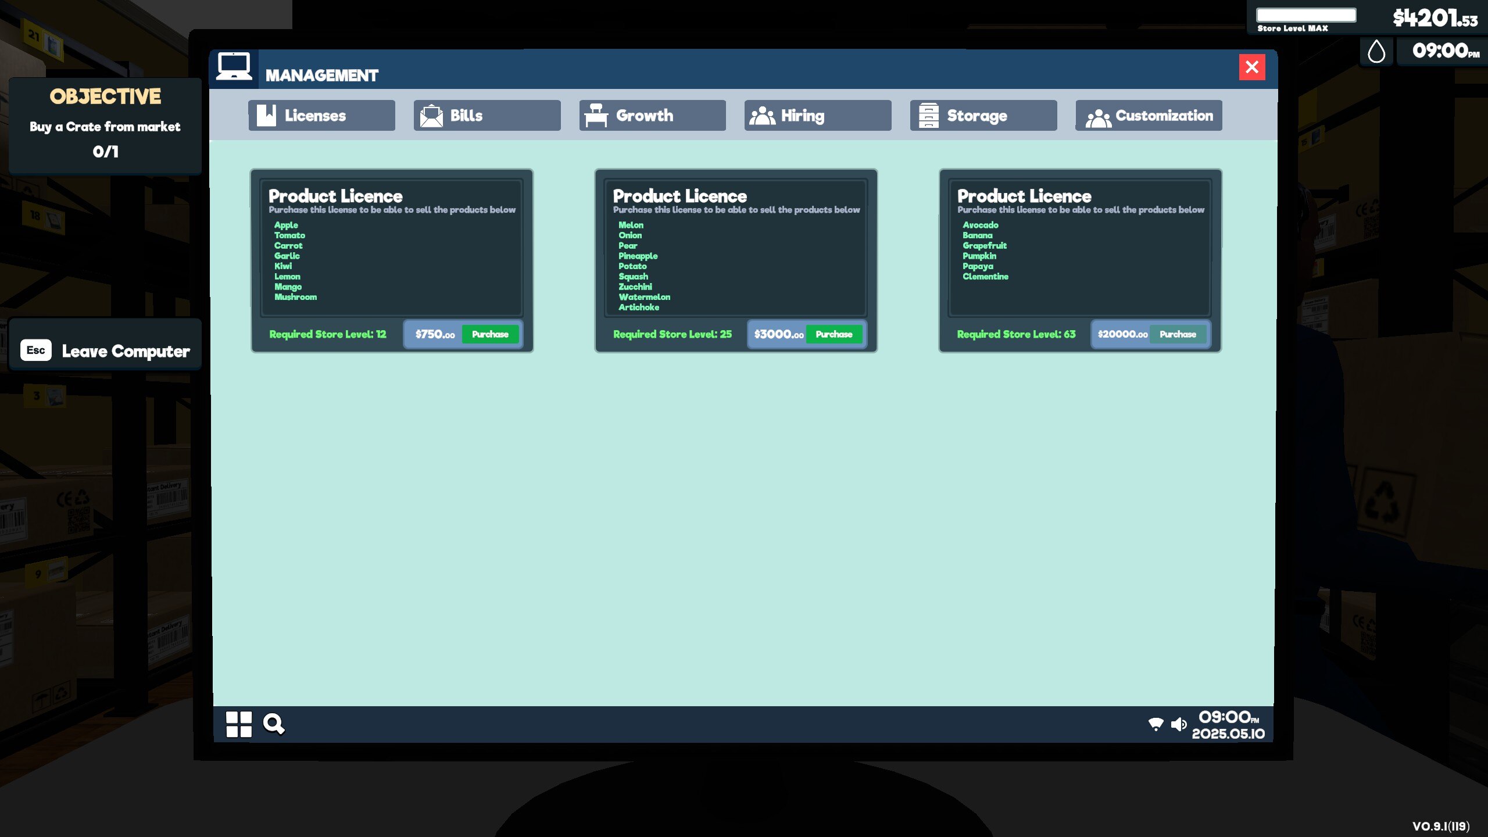The height and width of the screenshot is (837, 1488).
Task: Purchase the $20000 product licence
Action: 1178,334
